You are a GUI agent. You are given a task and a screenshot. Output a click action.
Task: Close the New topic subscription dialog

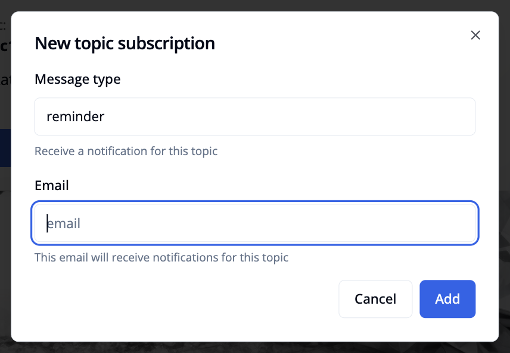coord(475,35)
